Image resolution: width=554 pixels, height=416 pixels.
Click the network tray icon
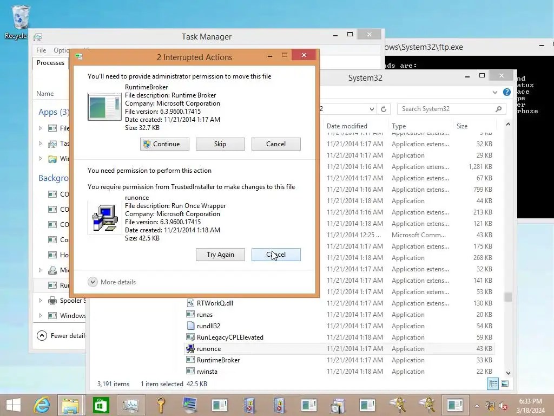tap(490, 406)
